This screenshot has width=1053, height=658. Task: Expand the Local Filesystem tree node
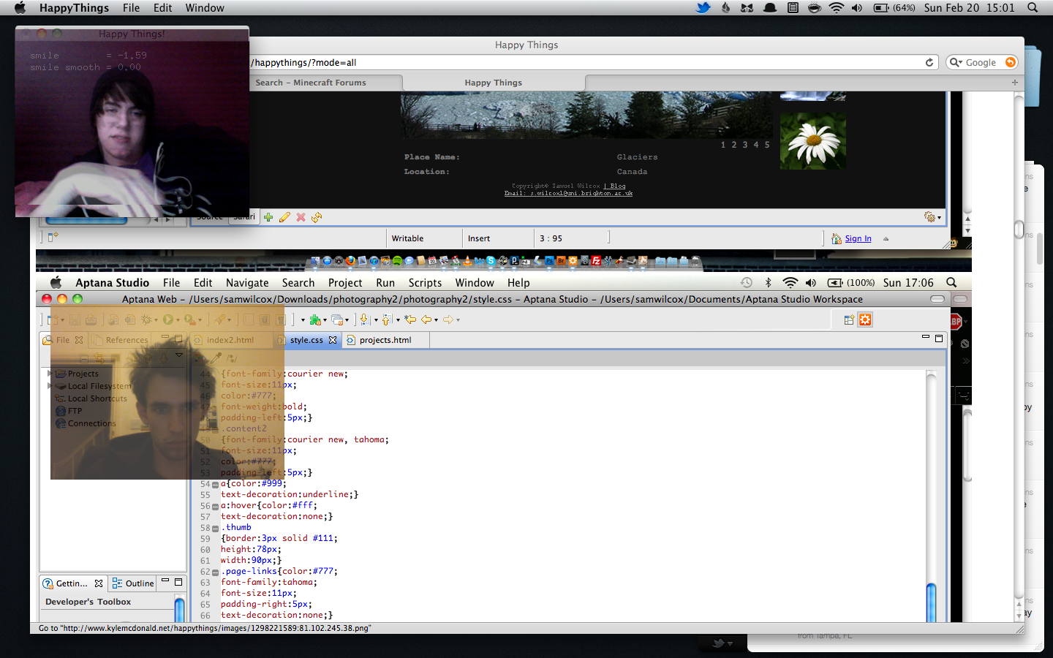50,386
